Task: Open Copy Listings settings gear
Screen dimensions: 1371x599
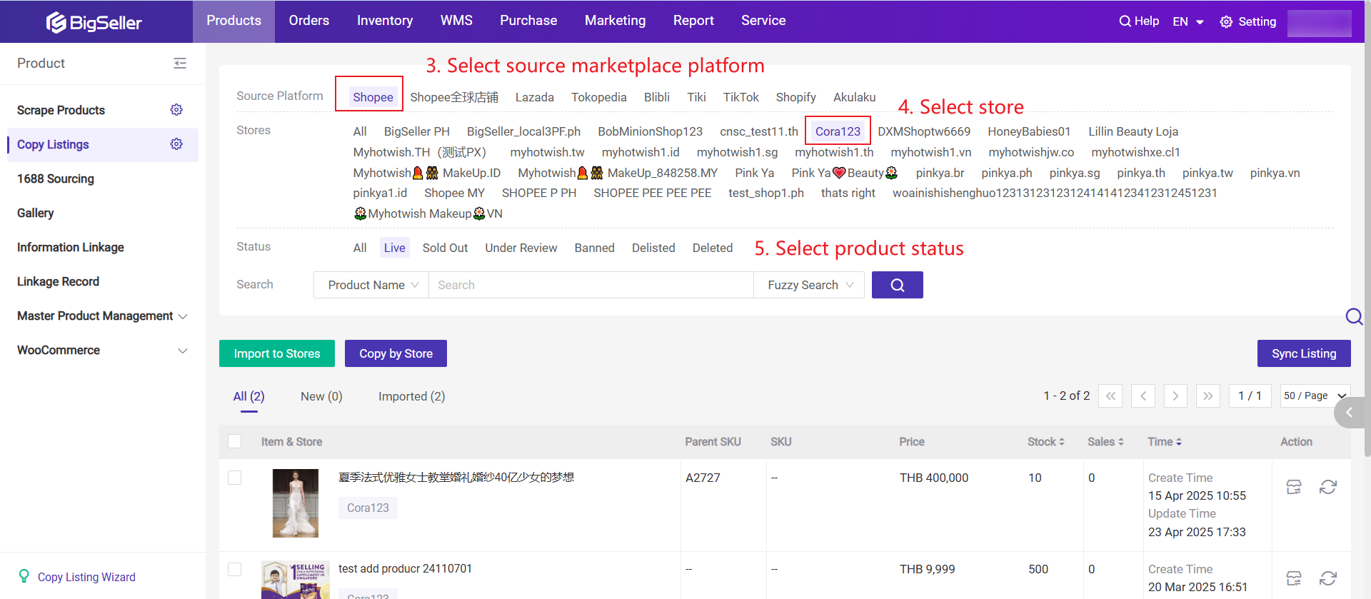Action: coord(176,144)
